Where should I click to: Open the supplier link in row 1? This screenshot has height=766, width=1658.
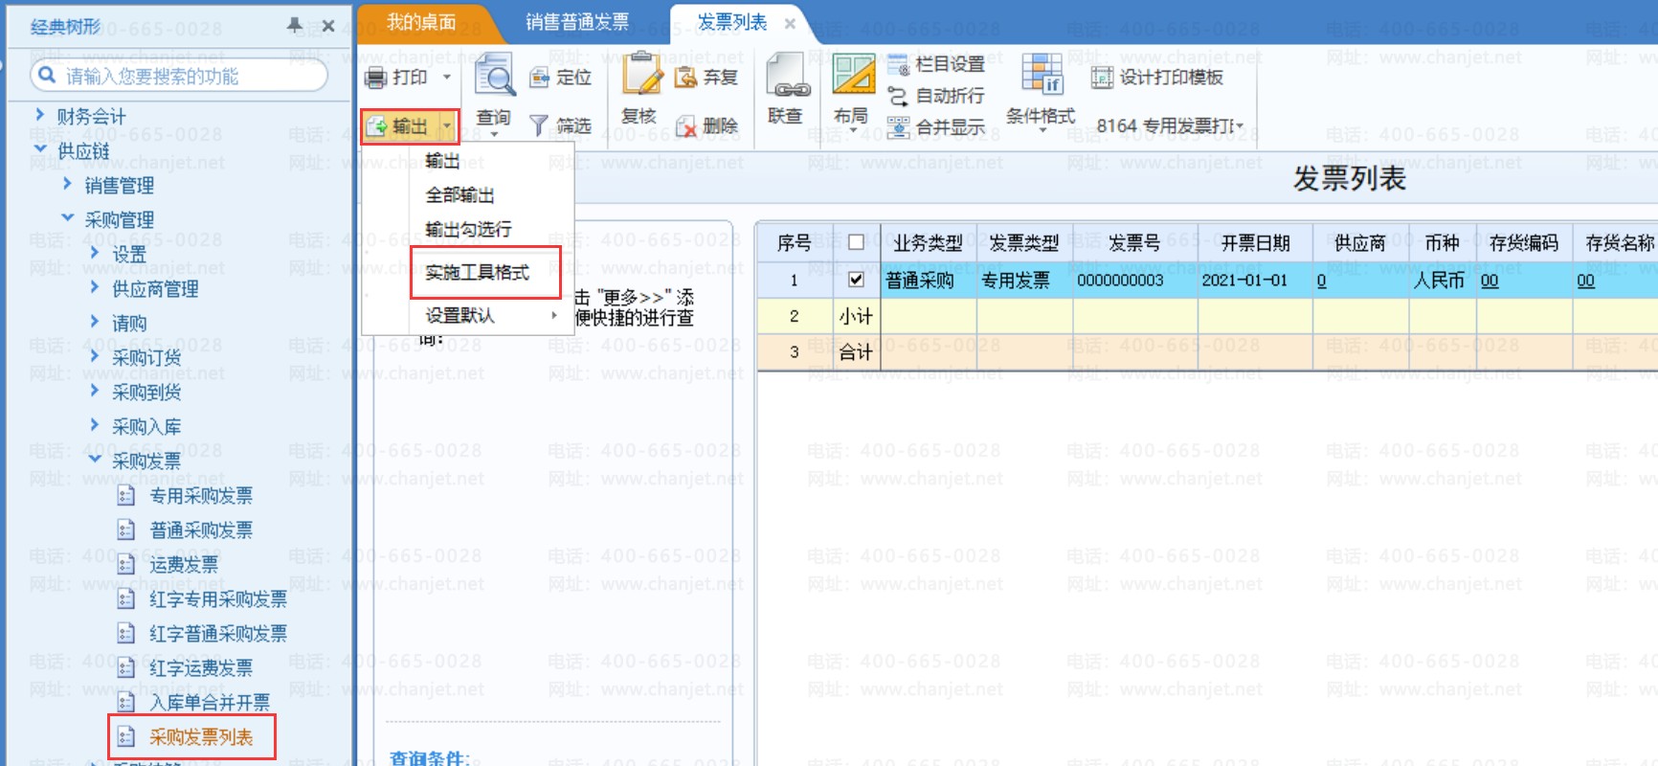[x=1321, y=281]
